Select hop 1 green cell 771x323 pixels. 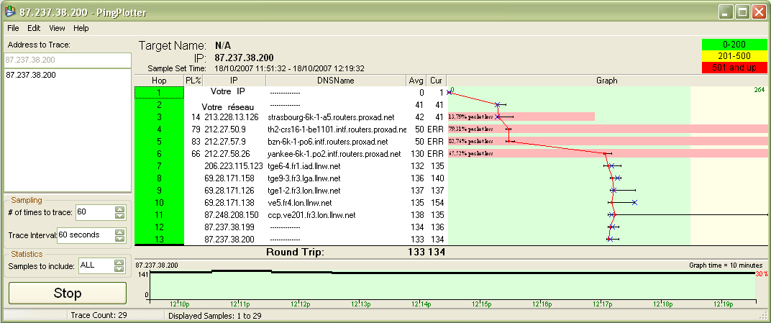point(159,92)
